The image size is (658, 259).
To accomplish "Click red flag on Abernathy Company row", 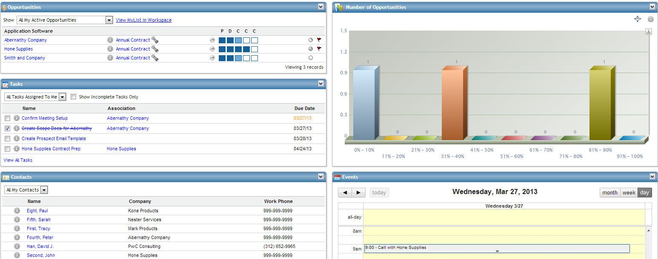I will point(319,40).
